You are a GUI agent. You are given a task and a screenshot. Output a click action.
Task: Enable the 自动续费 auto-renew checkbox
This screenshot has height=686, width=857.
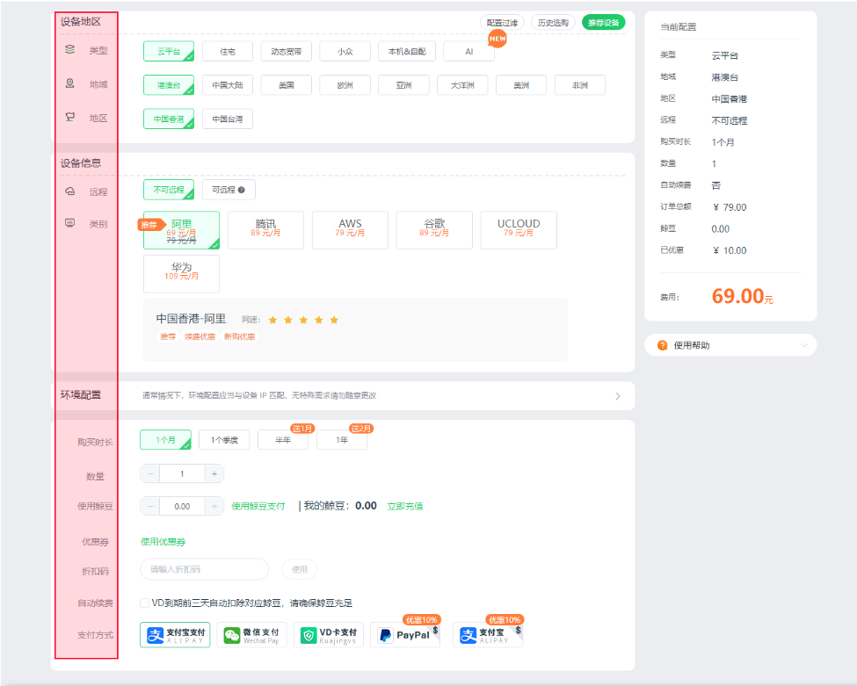pyautogui.click(x=144, y=603)
